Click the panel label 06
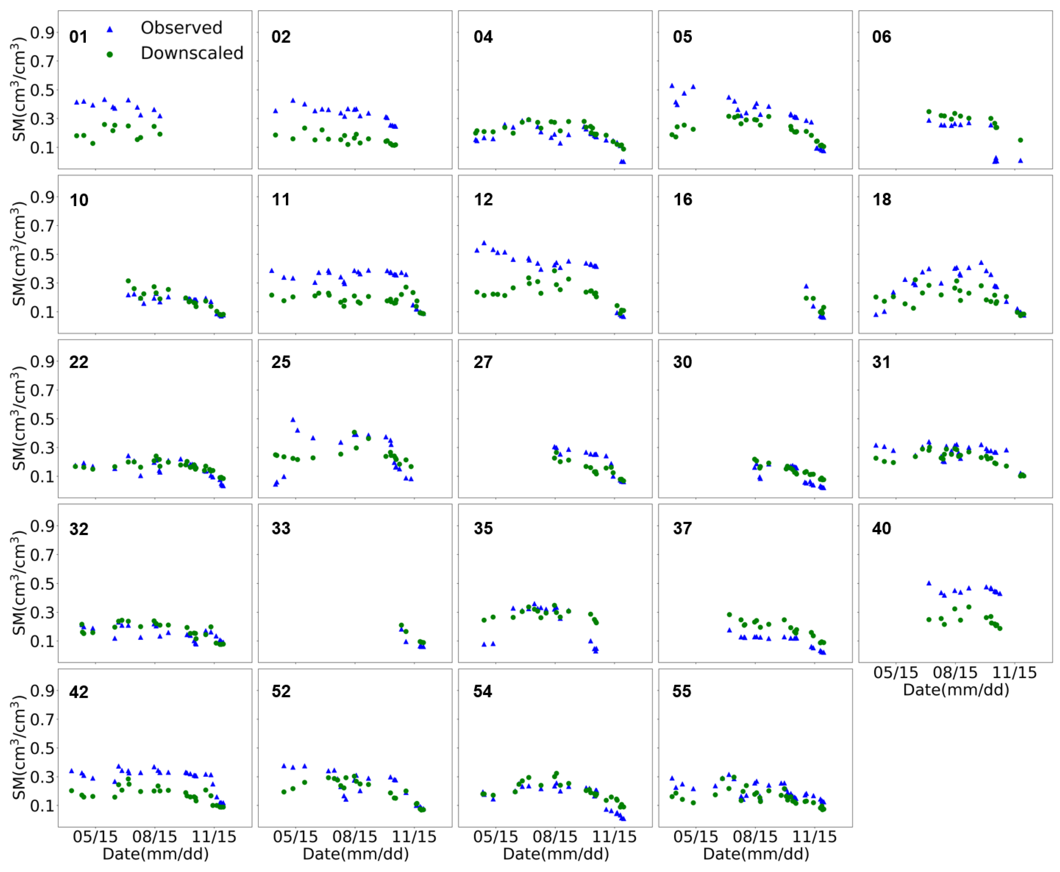This screenshot has width=1060, height=872. [x=881, y=37]
